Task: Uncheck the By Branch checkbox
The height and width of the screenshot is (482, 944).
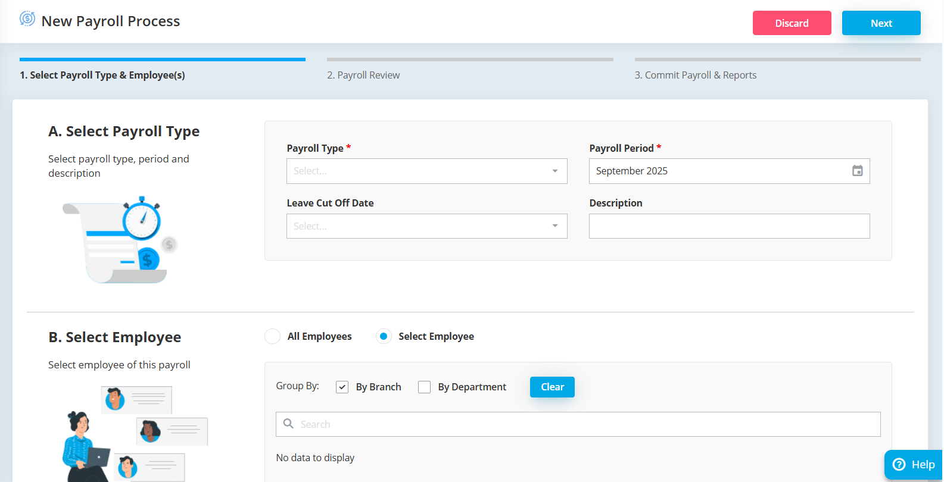Action: click(x=342, y=387)
